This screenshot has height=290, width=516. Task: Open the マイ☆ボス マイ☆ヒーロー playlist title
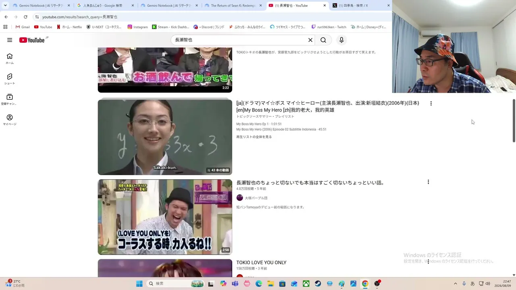pyautogui.click(x=328, y=106)
